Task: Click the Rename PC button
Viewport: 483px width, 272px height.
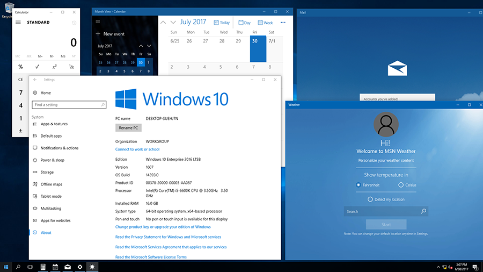Action: tap(128, 128)
